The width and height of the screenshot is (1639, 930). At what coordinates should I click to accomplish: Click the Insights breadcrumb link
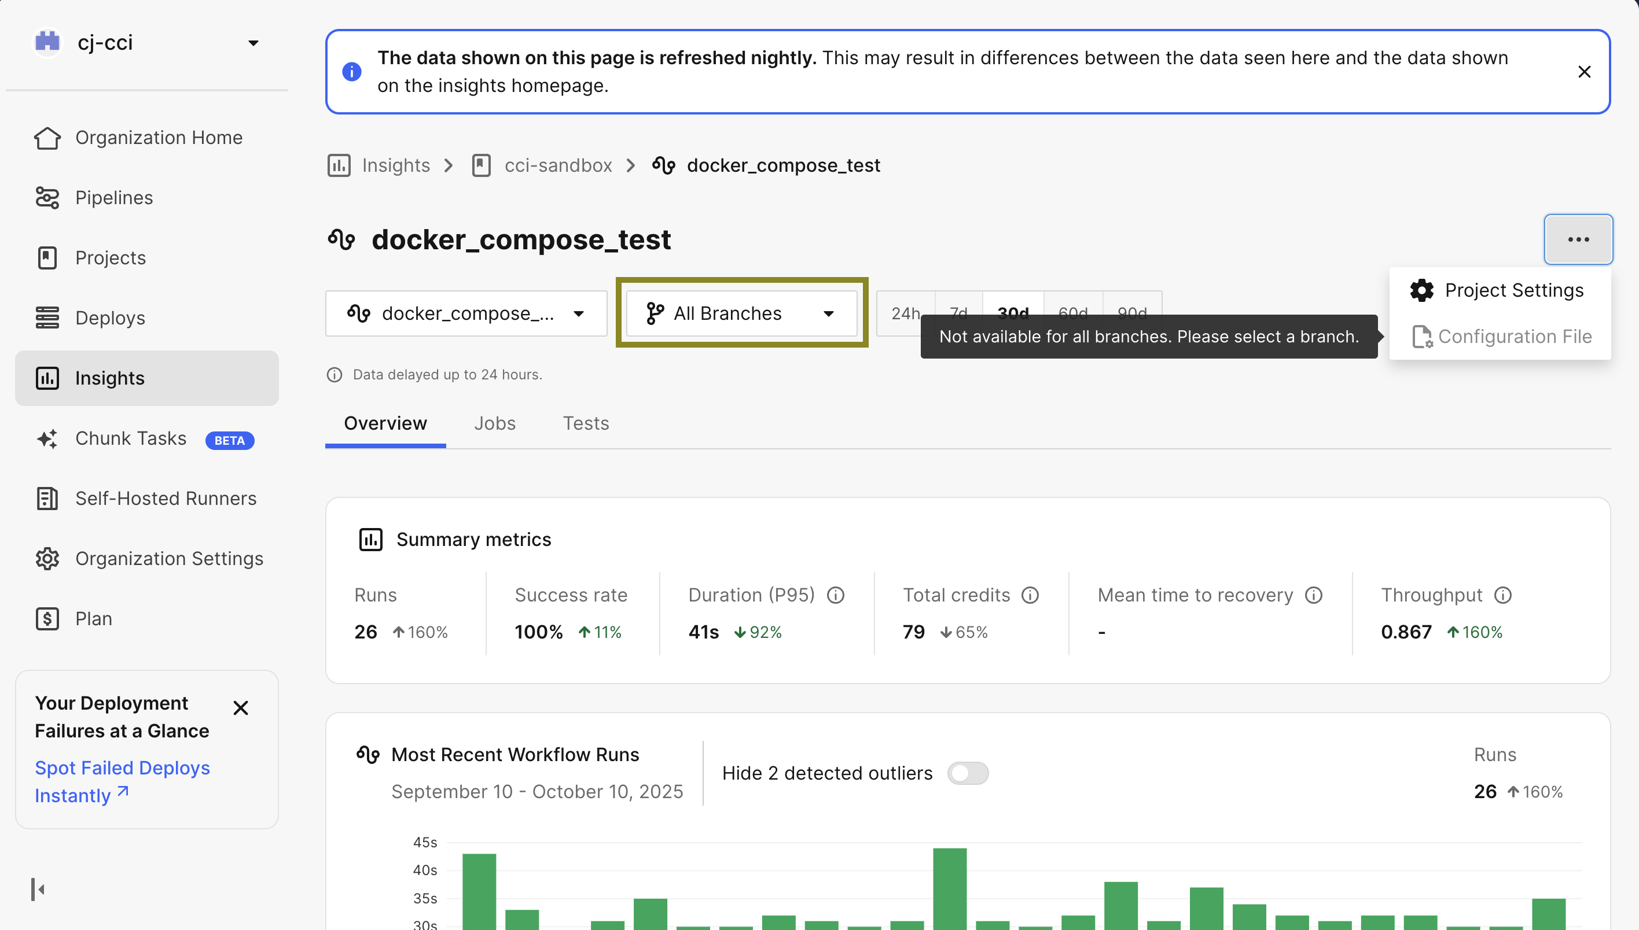395,165
